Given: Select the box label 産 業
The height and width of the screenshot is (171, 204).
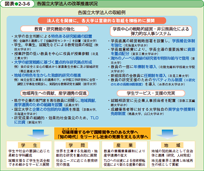Looking at the screenshot, I should 125,145.
